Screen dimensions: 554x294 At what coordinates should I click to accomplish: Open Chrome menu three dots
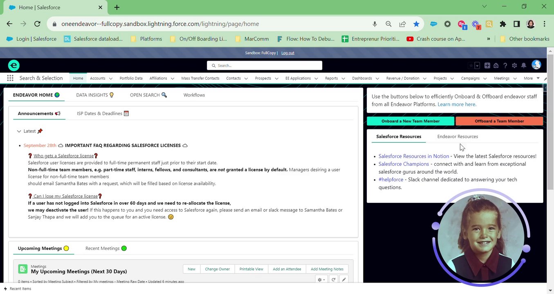point(544,24)
